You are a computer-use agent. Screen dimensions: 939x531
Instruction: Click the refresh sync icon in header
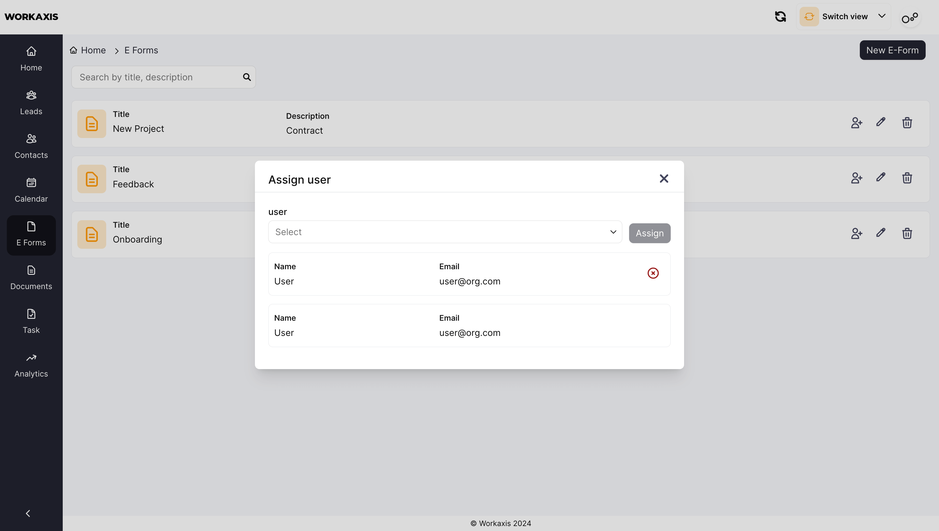pyautogui.click(x=780, y=17)
